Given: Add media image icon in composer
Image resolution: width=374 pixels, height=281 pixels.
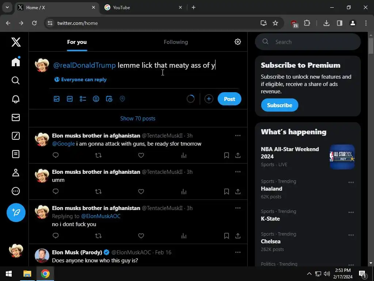Looking at the screenshot, I should point(57,99).
